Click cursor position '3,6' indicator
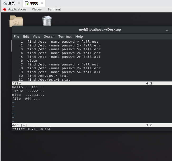 [x=149, y=125]
